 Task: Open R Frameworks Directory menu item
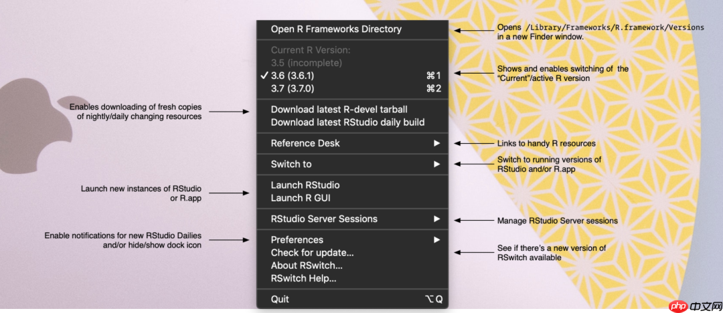tap(352, 29)
